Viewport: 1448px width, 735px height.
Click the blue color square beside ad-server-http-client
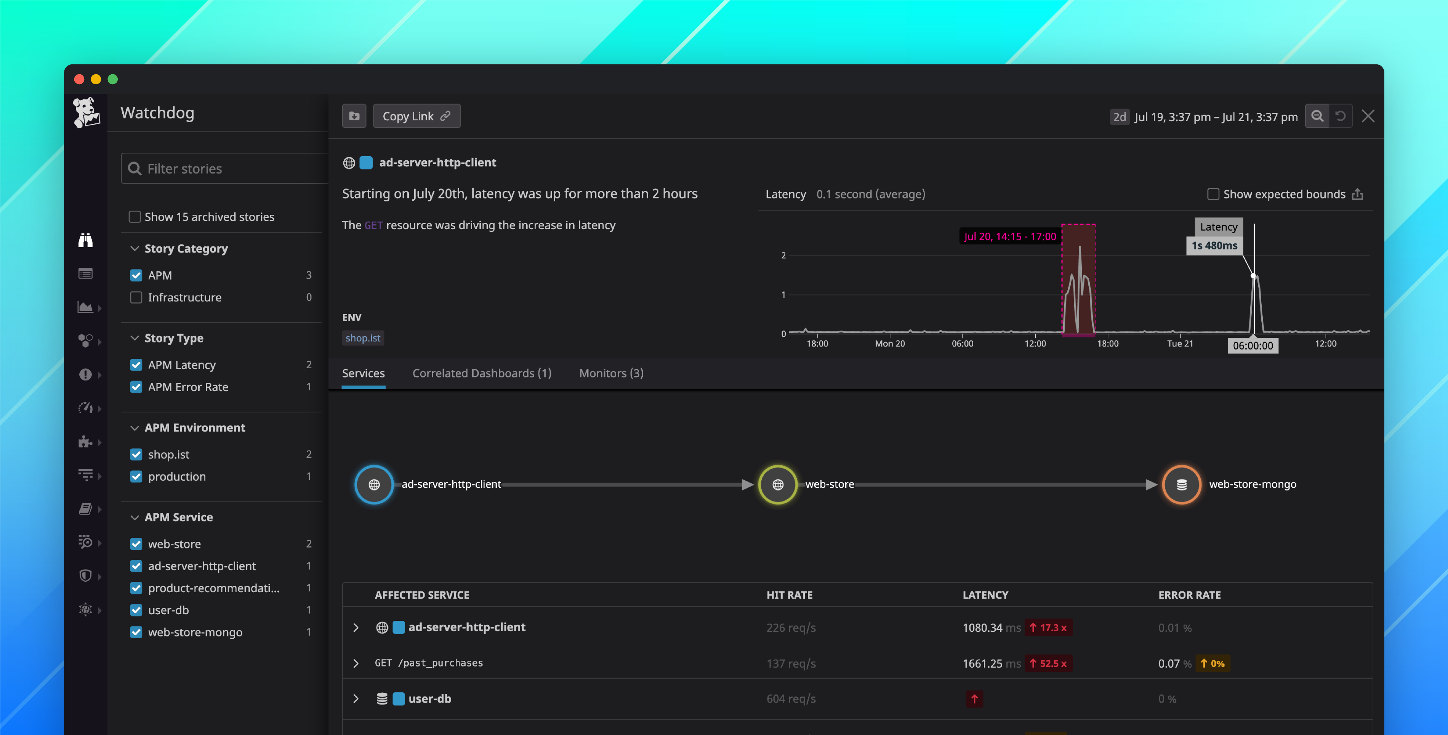(366, 162)
